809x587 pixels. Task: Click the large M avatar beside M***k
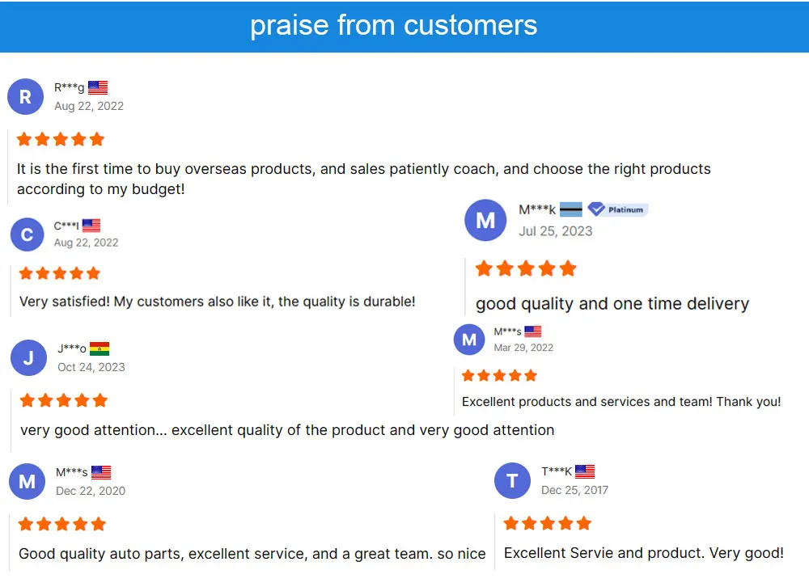(485, 220)
